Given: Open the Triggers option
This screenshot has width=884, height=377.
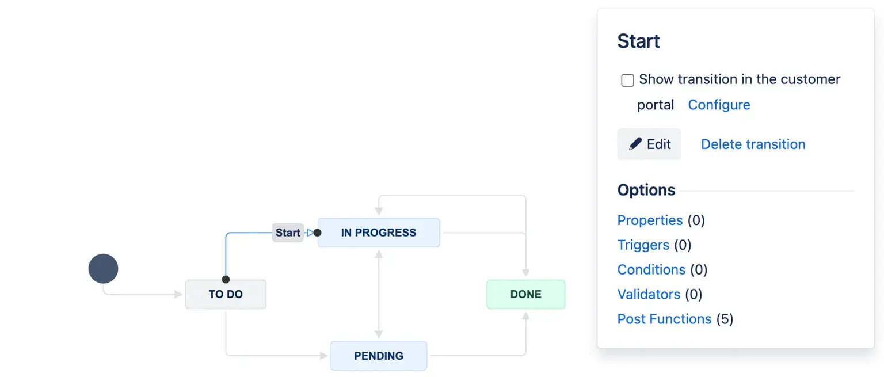Looking at the screenshot, I should [x=643, y=245].
